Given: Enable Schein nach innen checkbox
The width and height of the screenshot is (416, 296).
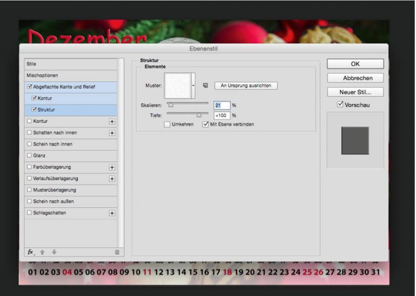Looking at the screenshot, I should [x=30, y=144].
